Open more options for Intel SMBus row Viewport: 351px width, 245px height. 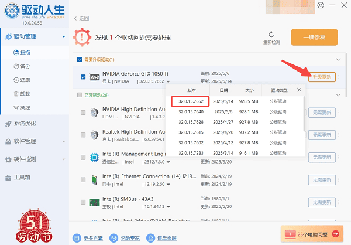[x=339, y=202]
